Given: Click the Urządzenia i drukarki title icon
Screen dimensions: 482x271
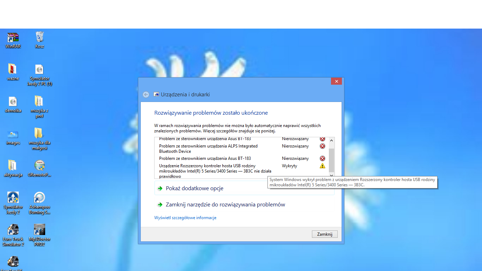Looking at the screenshot, I should point(156,95).
